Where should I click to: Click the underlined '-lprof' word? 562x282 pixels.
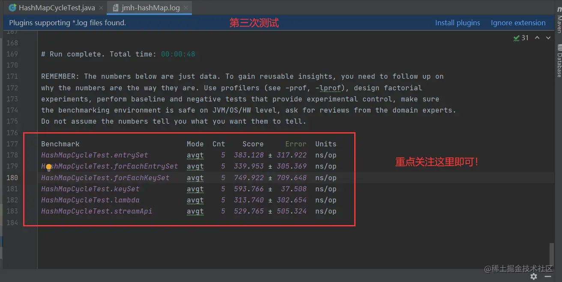coord(329,88)
